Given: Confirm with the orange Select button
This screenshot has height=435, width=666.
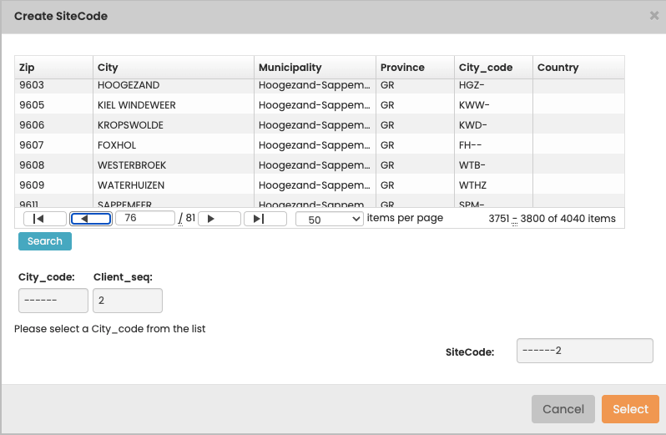Looking at the screenshot, I should (630, 409).
